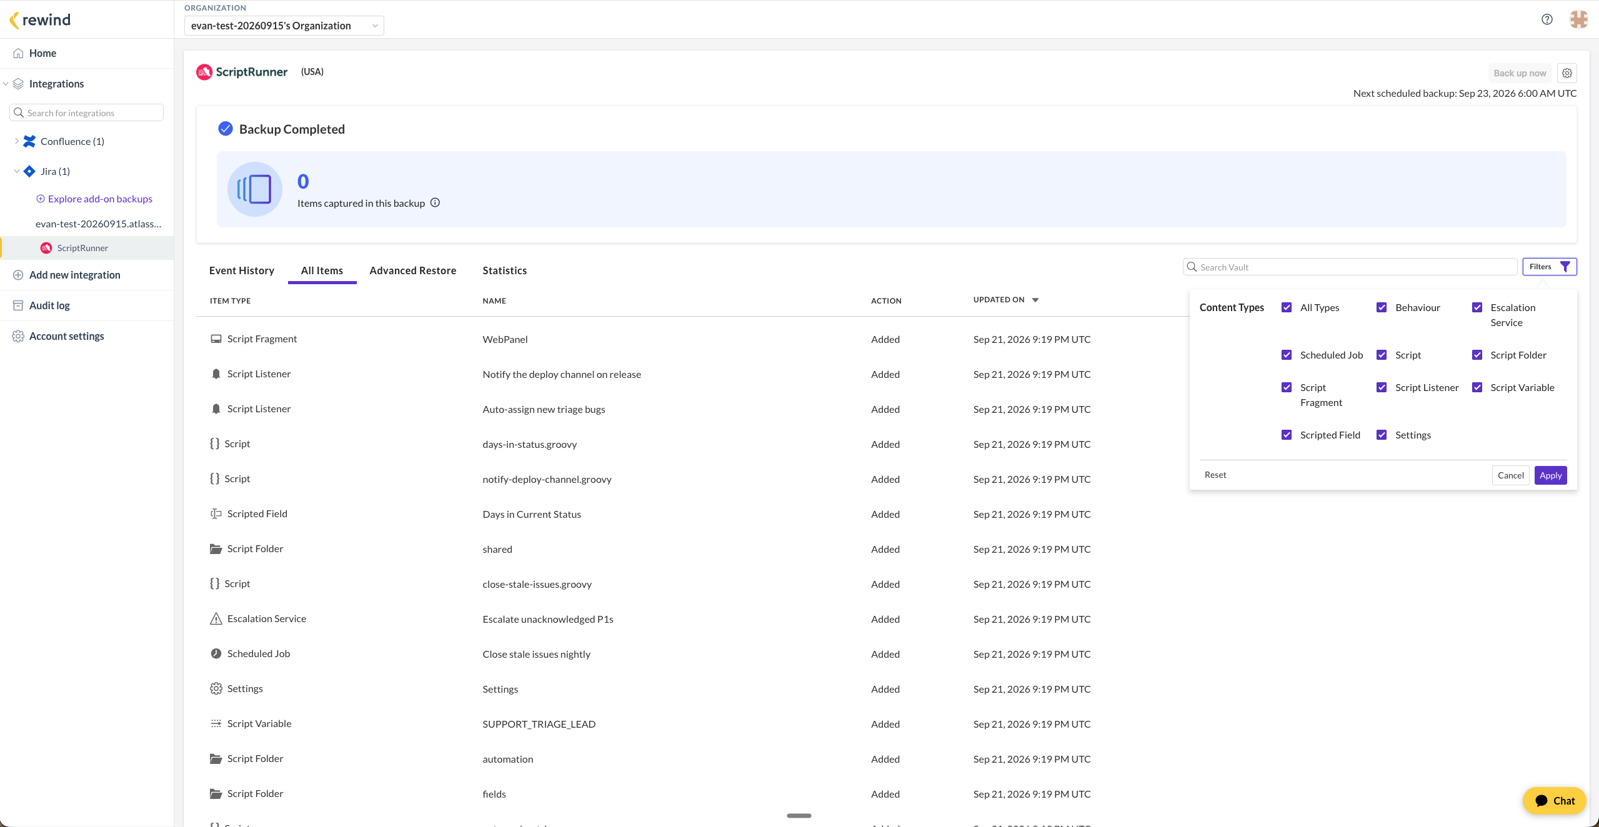Image resolution: width=1599 pixels, height=827 pixels.
Task: Click the braces icon for notify-deploy-channel.groovy
Action: (x=214, y=478)
